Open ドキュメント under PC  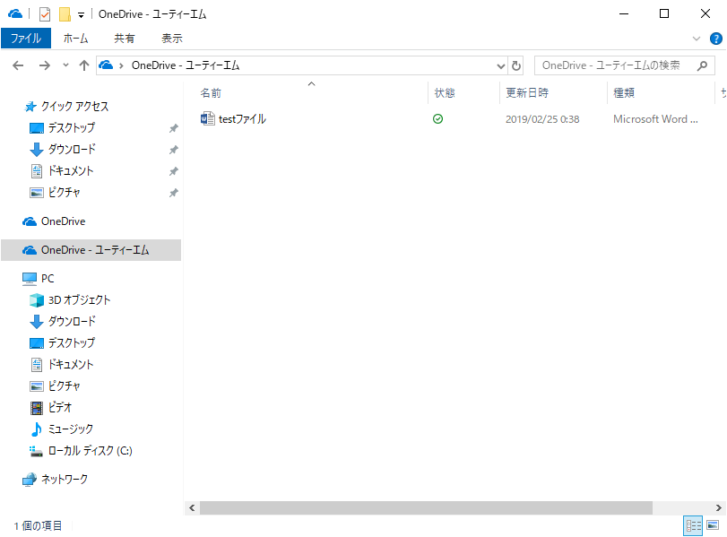click(71, 365)
